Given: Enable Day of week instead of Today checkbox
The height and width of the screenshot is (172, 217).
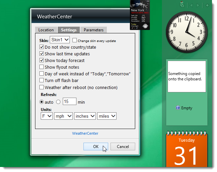Looking at the screenshot, I should point(41,73).
